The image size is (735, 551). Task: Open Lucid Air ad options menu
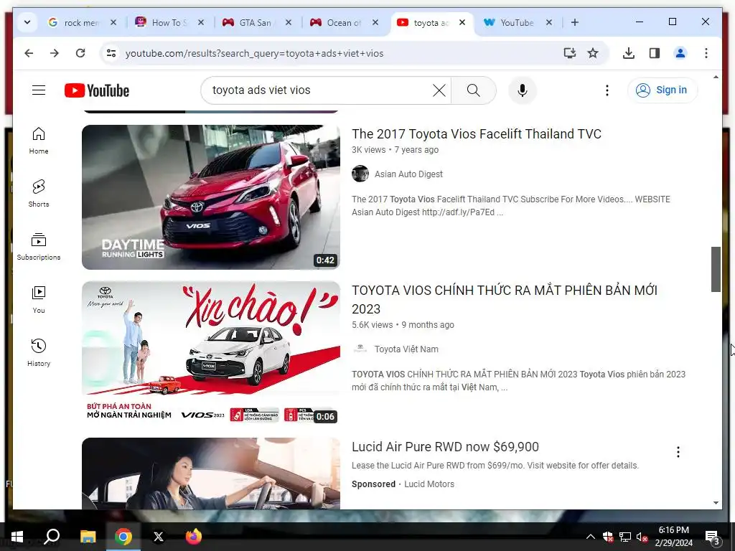point(678,452)
